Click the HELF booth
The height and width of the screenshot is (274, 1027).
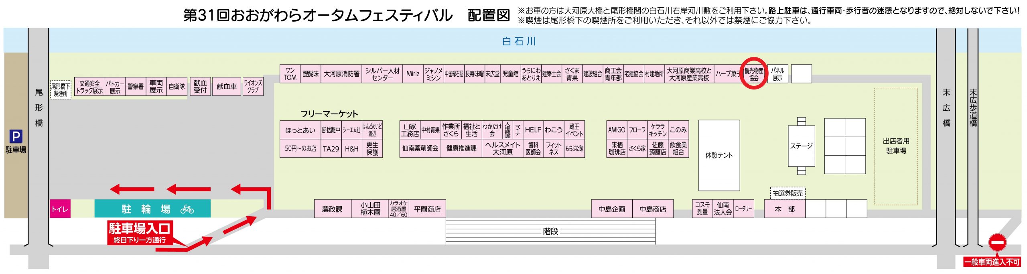[x=533, y=130]
